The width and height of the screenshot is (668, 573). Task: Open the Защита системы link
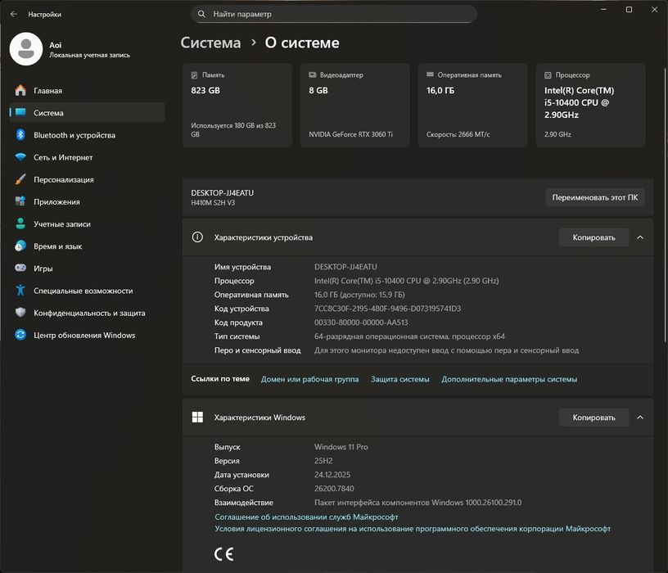click(x=399, y=379)
